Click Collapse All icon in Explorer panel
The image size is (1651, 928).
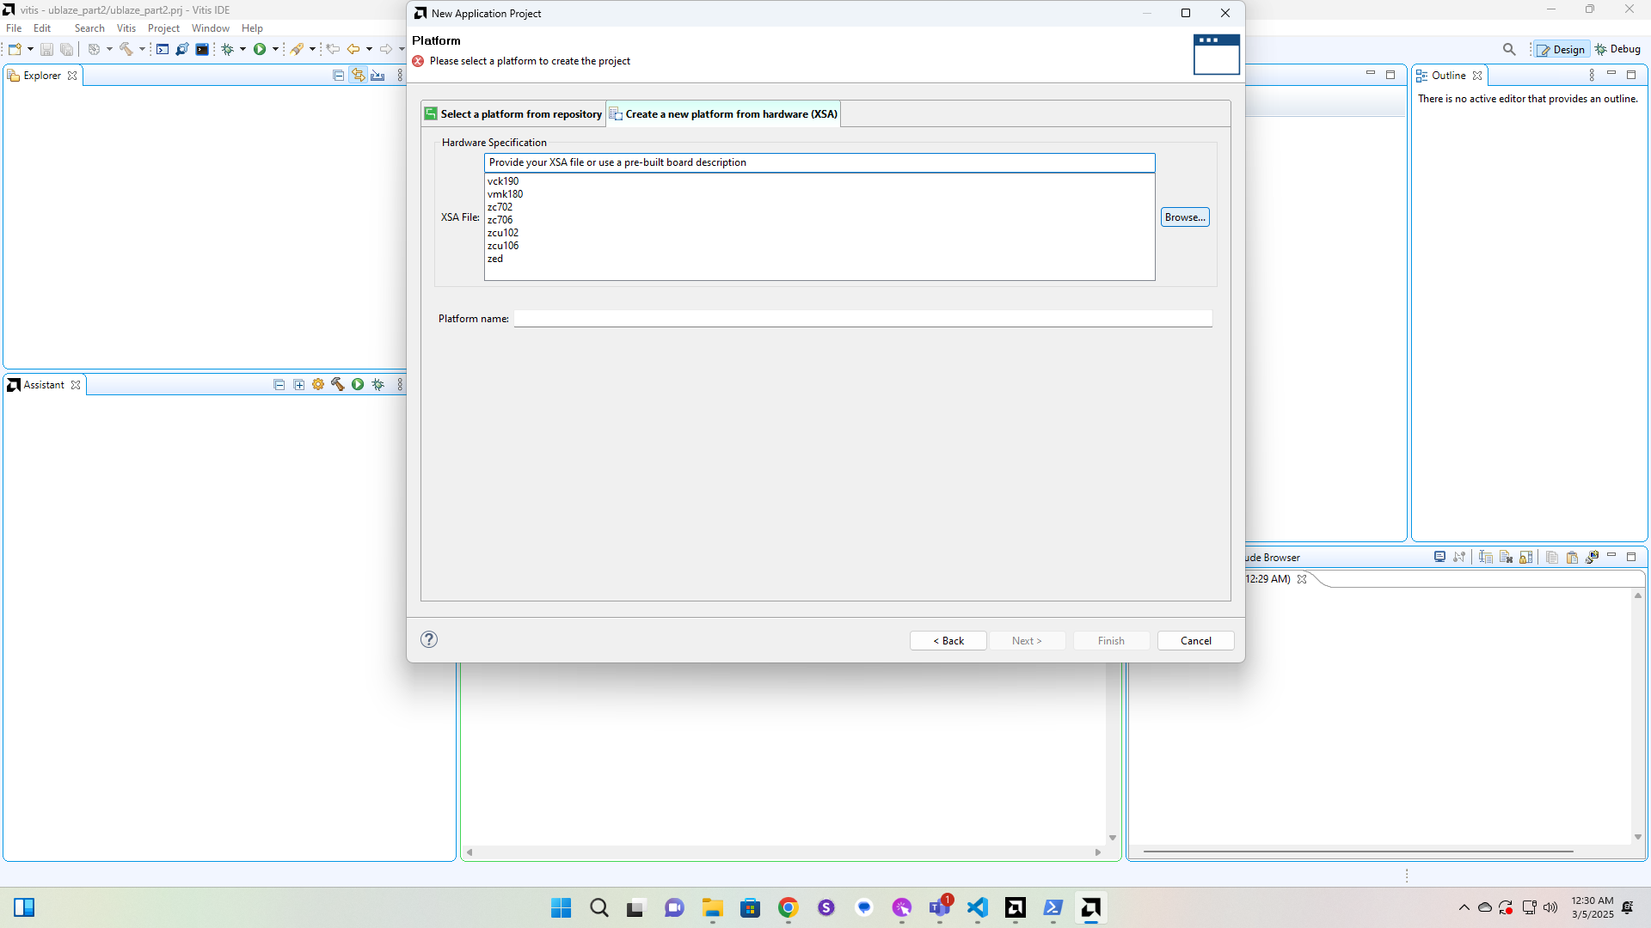tap(338, 76)
